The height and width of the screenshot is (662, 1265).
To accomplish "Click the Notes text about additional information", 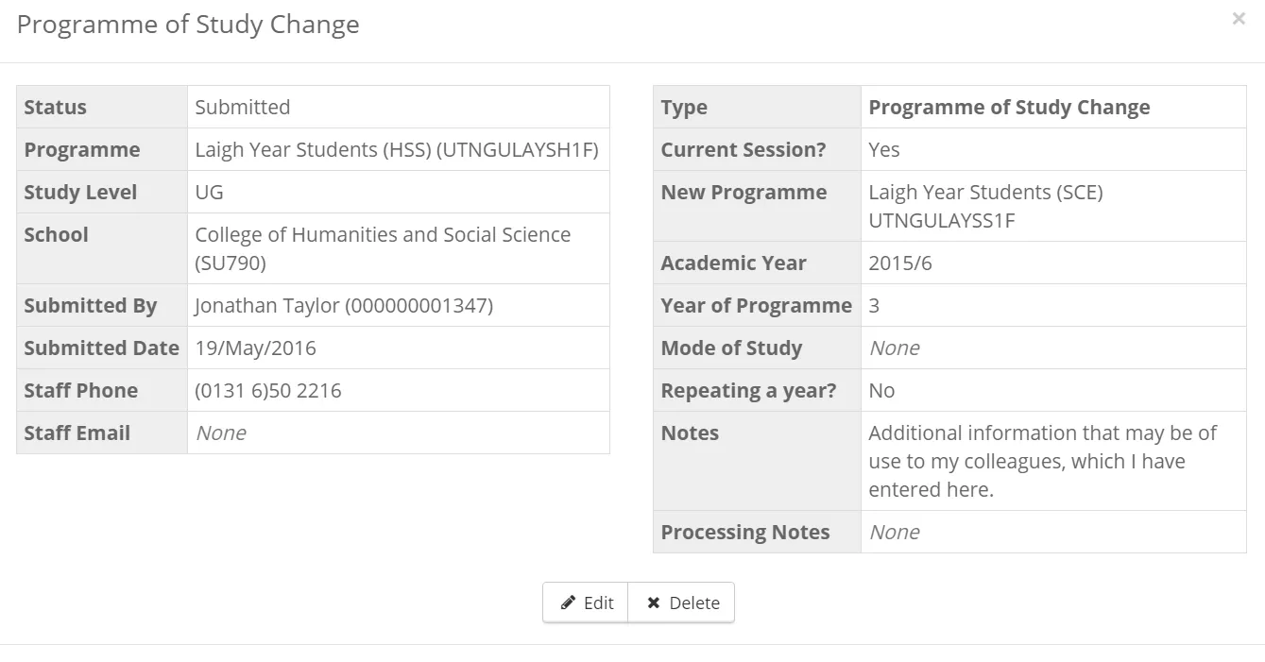I will tap(1042, 461).
